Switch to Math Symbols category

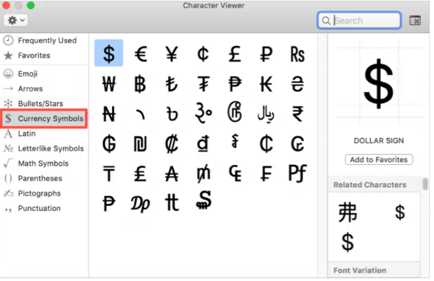coord(44,164)
